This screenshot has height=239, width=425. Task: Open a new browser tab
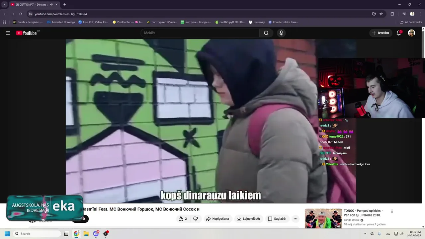click(64, 4)
